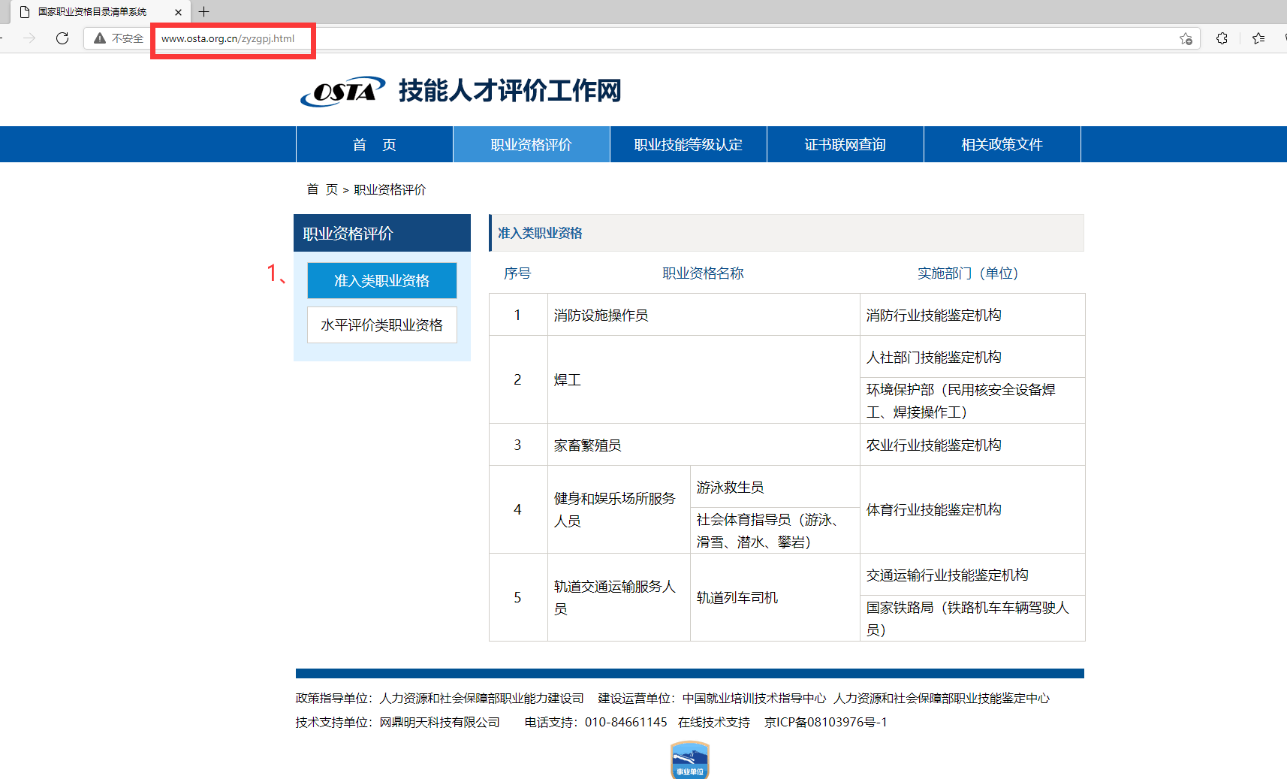Close the 国家职业资格目录清单系统 tab

(179, 11)
